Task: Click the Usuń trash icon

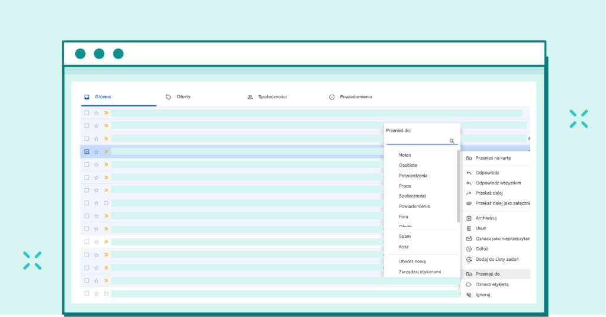Action: pos(469,228)
